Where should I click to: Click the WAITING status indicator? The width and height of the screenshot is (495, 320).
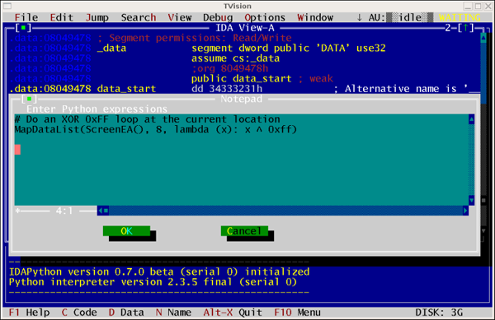point(460,17)
